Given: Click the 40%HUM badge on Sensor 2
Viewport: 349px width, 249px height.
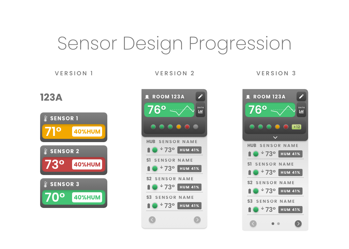Looking at the screenshot, I should coord(87,165).
